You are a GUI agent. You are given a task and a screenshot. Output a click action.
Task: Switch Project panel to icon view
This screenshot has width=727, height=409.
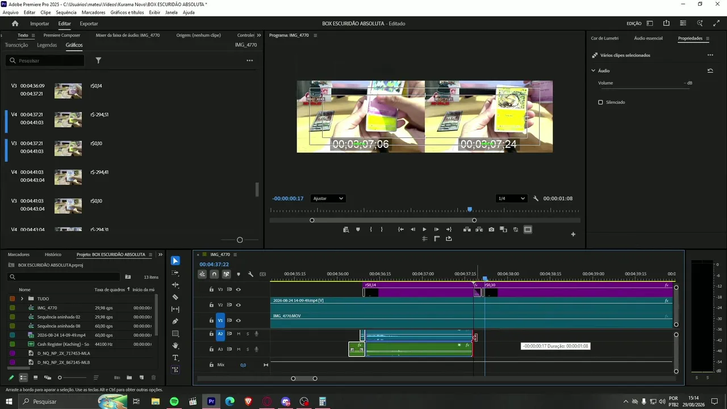(x=35, y=377)
